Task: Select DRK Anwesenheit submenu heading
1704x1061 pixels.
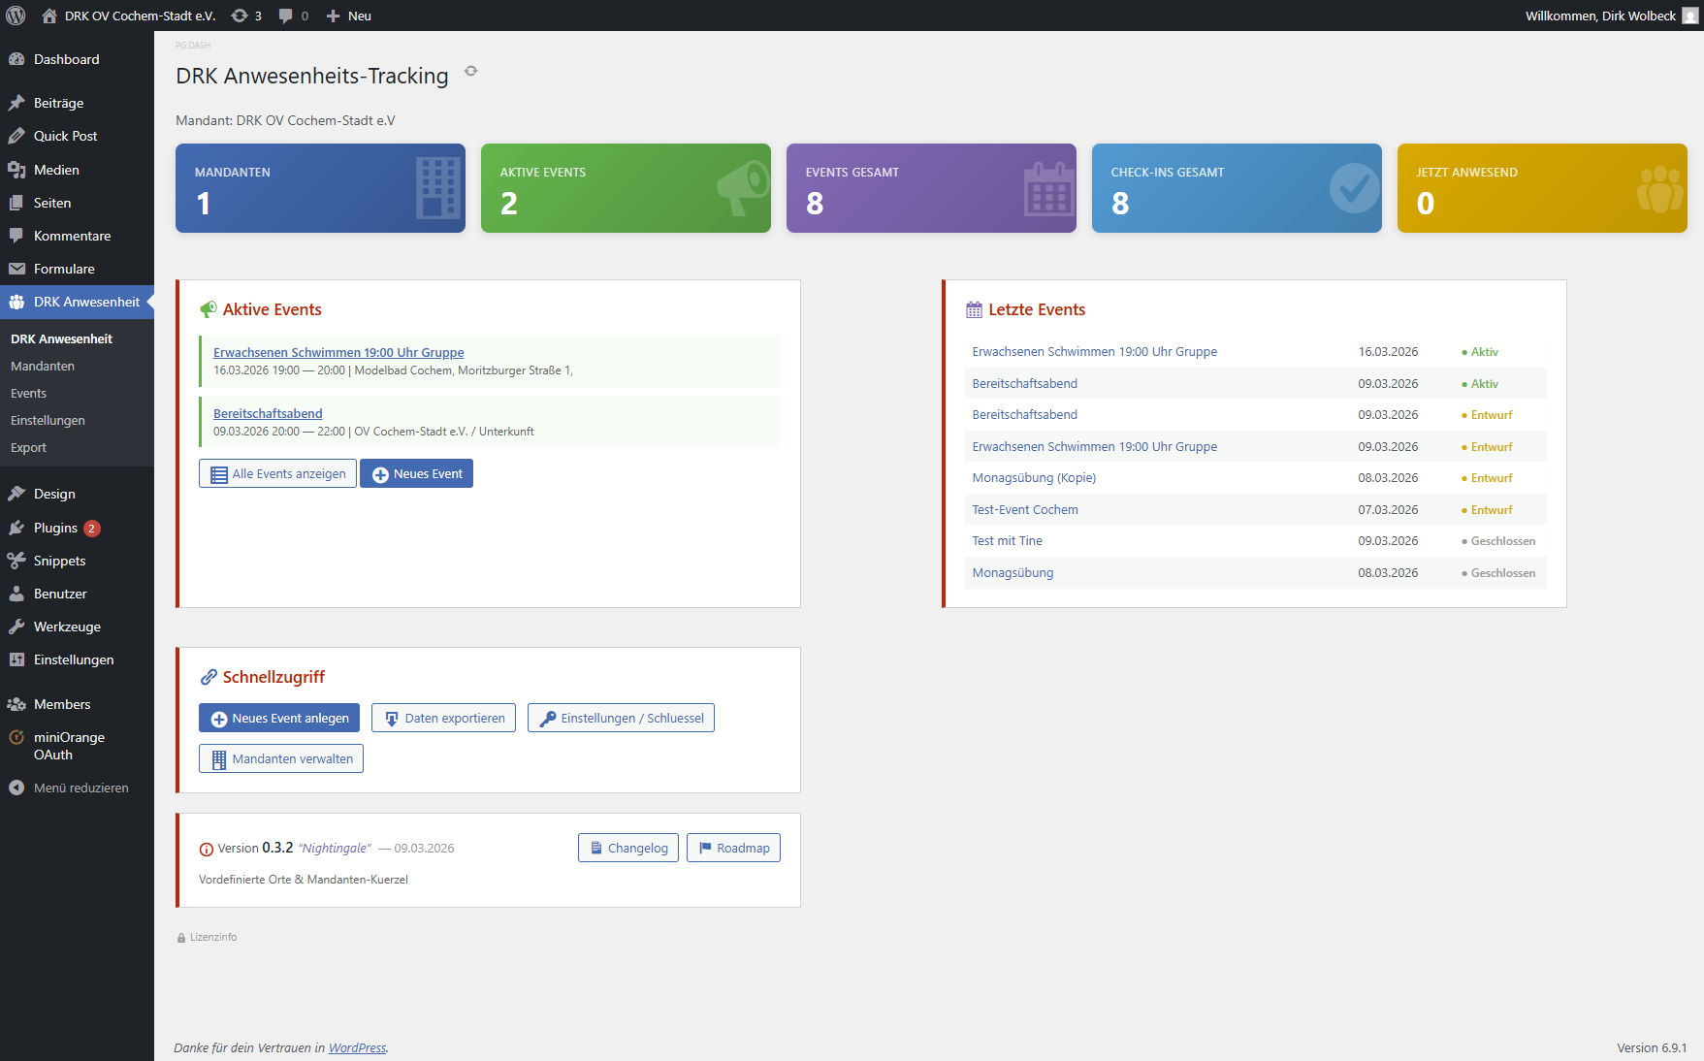Action: 61,338
